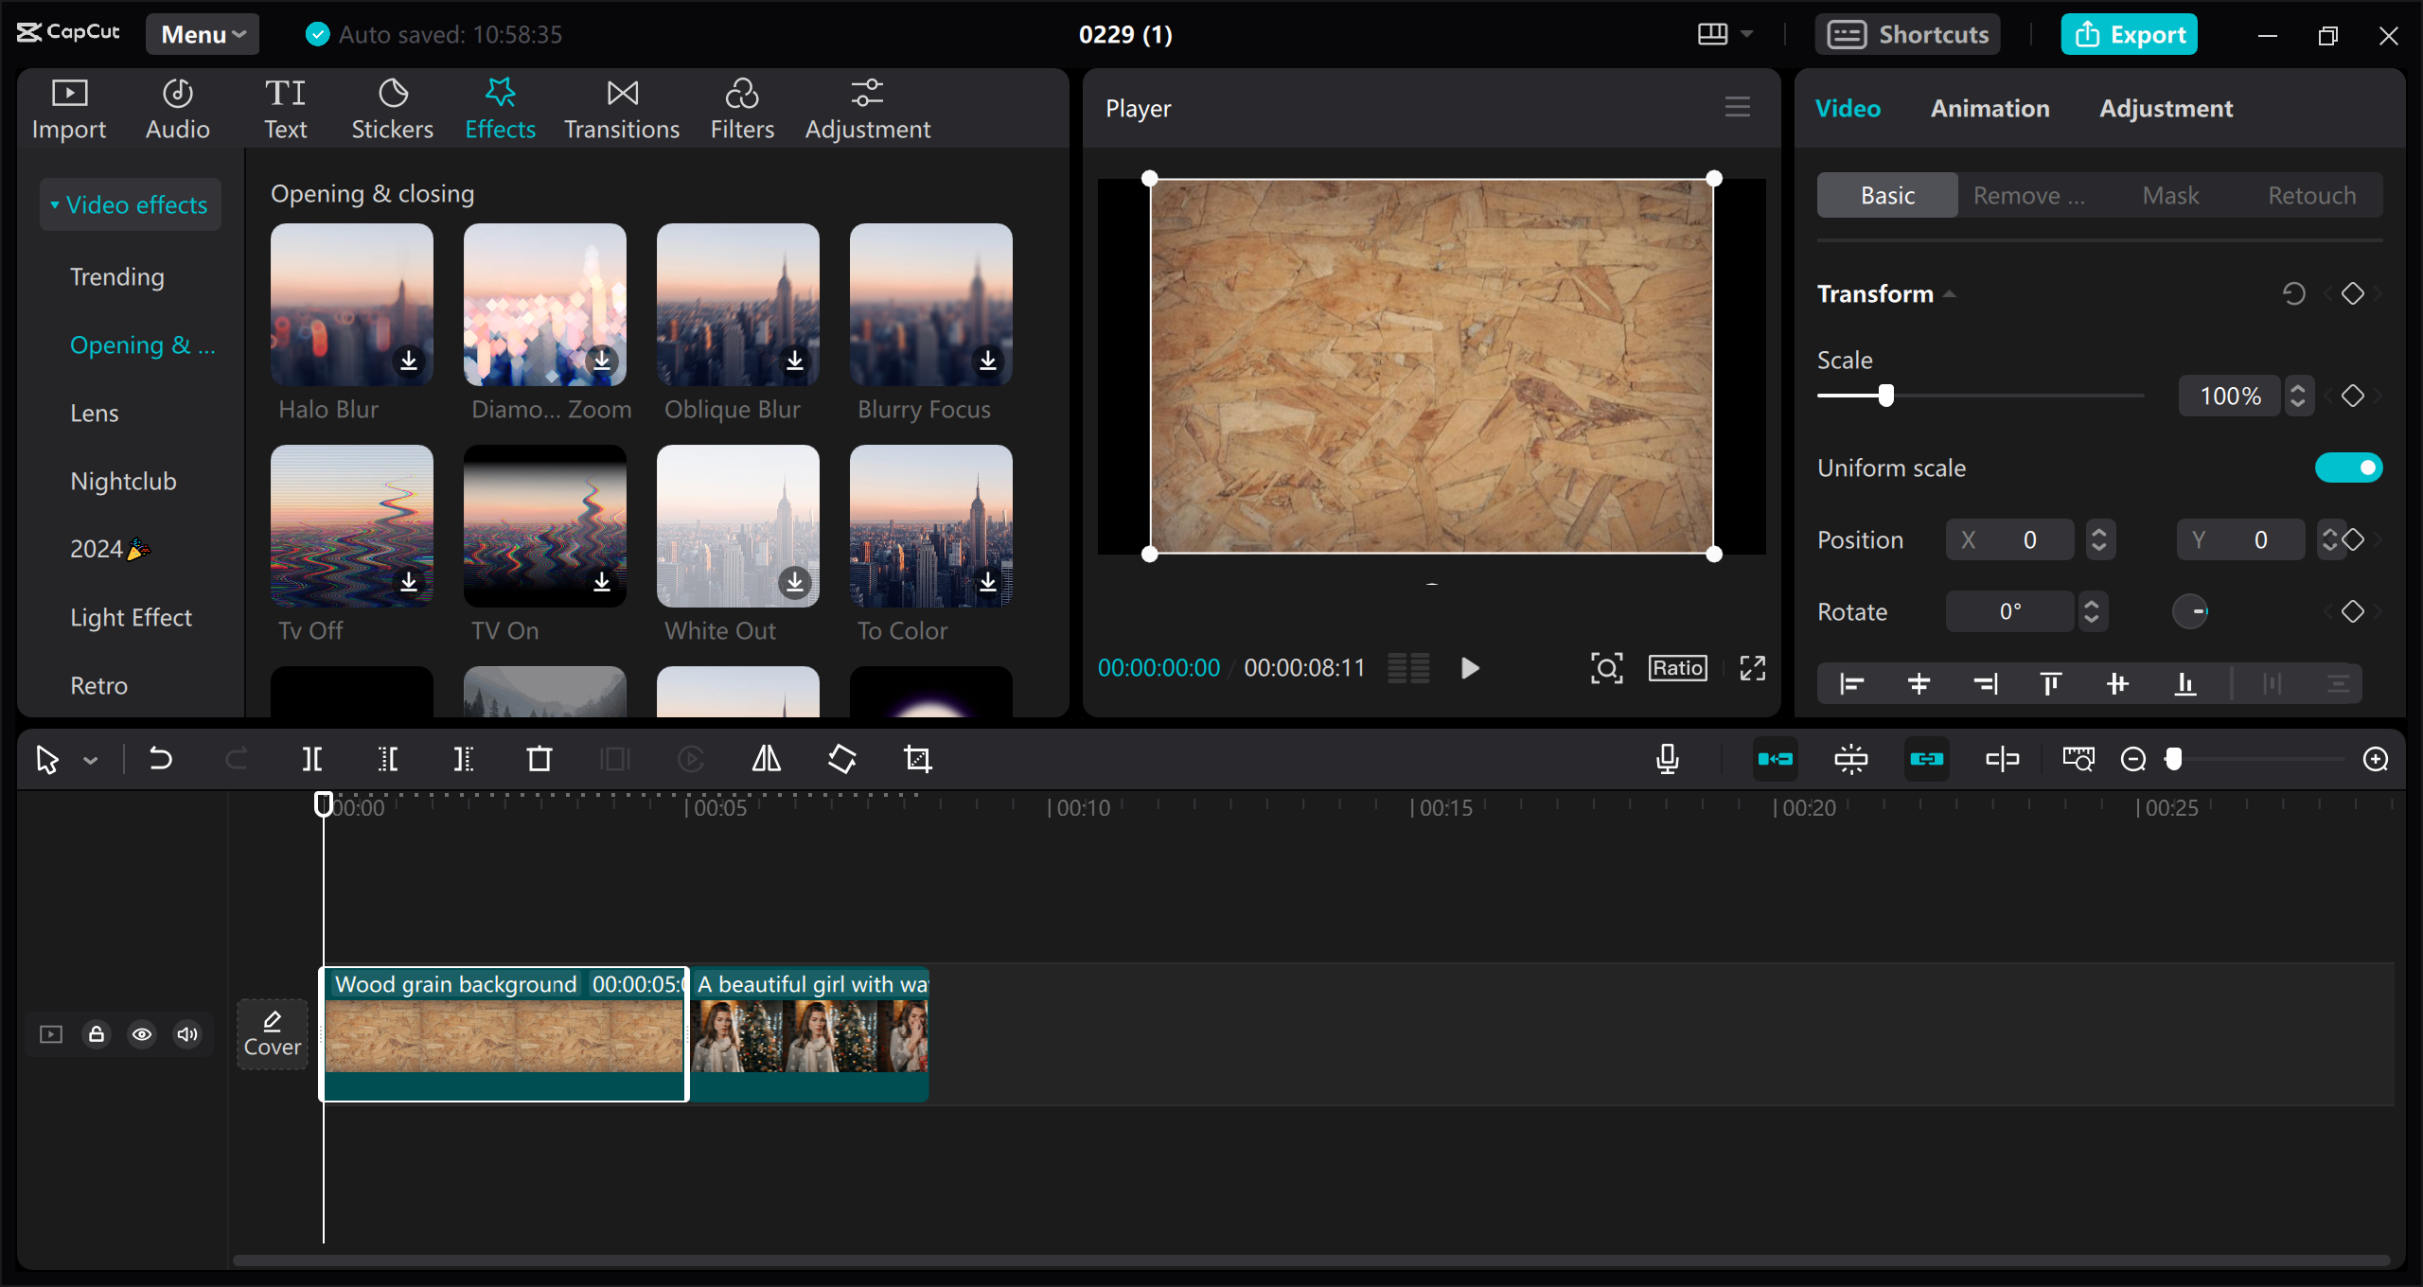Click the Mirror icon to flip the clip
The image size is (2423, 1287).
[766, 758]
